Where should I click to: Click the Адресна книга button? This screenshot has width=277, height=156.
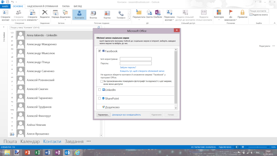pyautogui.click(x=259, y=15)
